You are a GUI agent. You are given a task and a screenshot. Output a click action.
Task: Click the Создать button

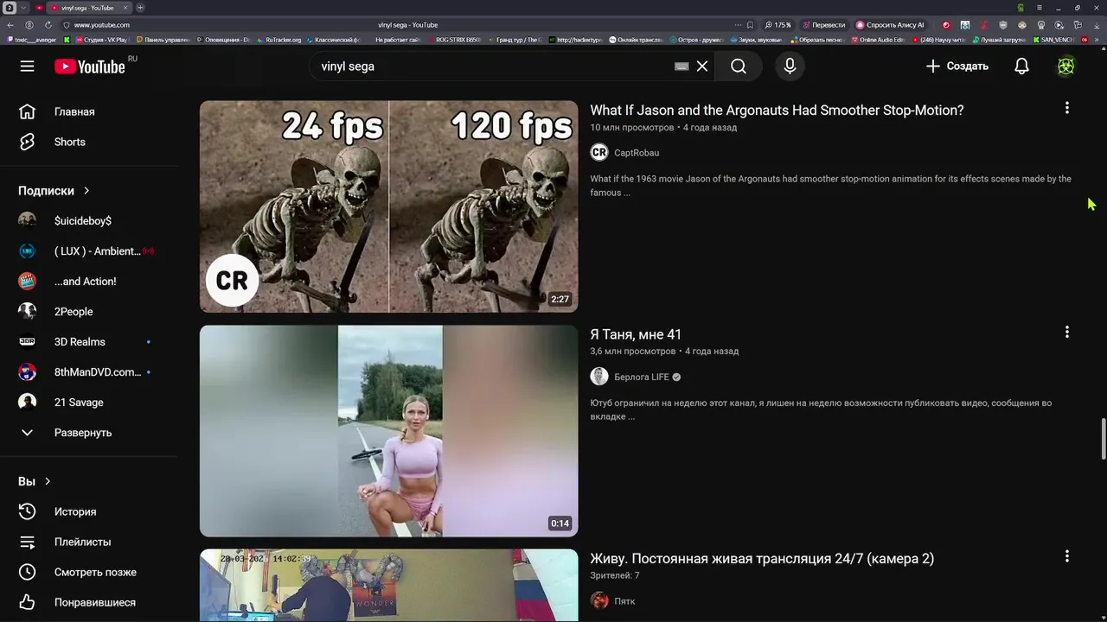[957, 67]
